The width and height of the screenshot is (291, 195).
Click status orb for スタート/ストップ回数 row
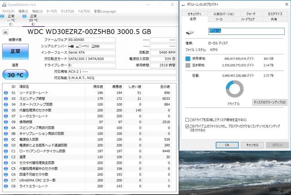pyautogui.click(x=6, y=105)
